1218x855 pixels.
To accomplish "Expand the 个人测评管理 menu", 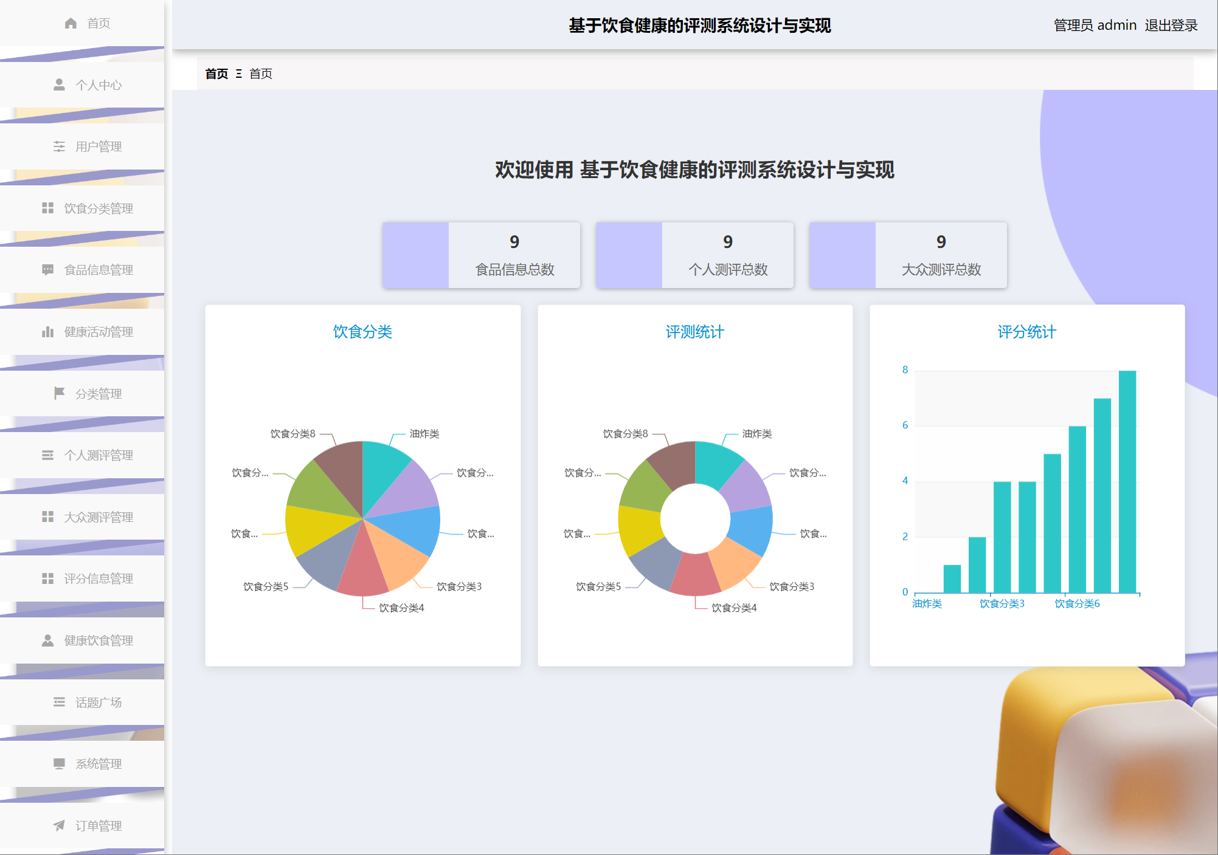I will tap(98, 455).
